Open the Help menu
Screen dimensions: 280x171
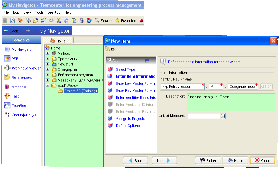point(68,12)
